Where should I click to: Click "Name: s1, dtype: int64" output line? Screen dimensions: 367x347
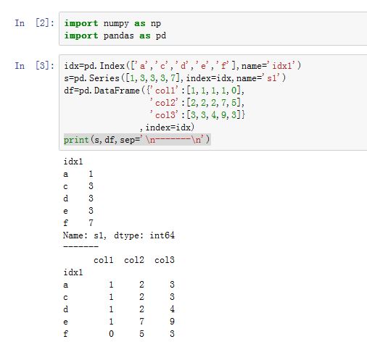(119, 235)
